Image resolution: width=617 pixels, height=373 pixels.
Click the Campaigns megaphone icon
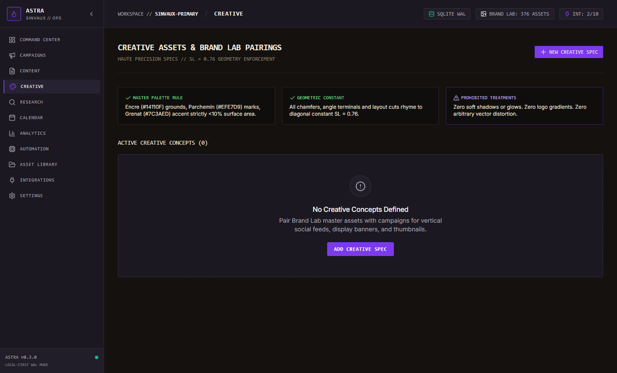(x=12, y=55)
